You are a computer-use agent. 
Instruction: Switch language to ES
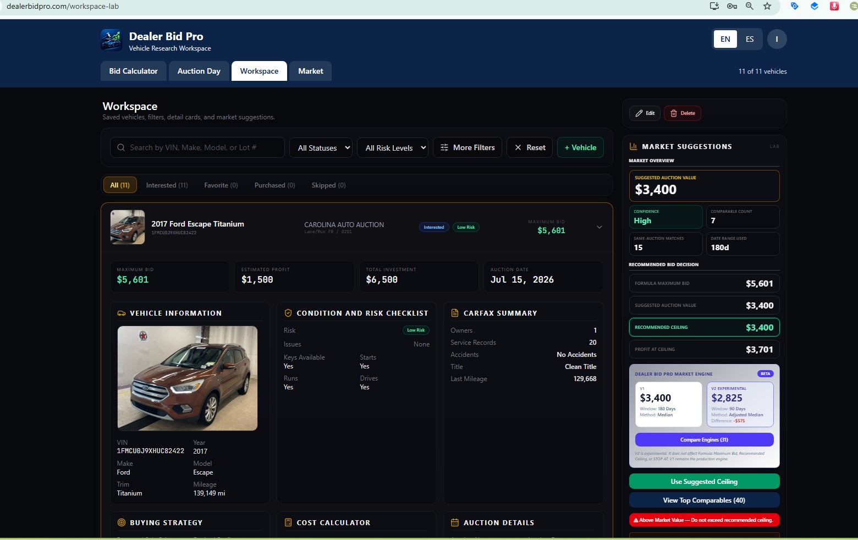coord(750,39)
